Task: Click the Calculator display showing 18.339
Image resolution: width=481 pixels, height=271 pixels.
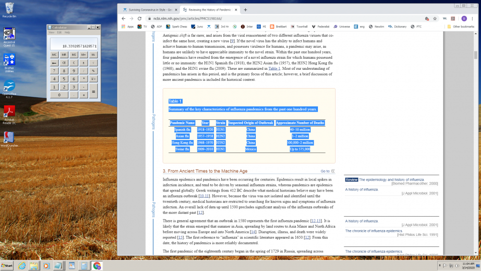Action: (74, 44)
